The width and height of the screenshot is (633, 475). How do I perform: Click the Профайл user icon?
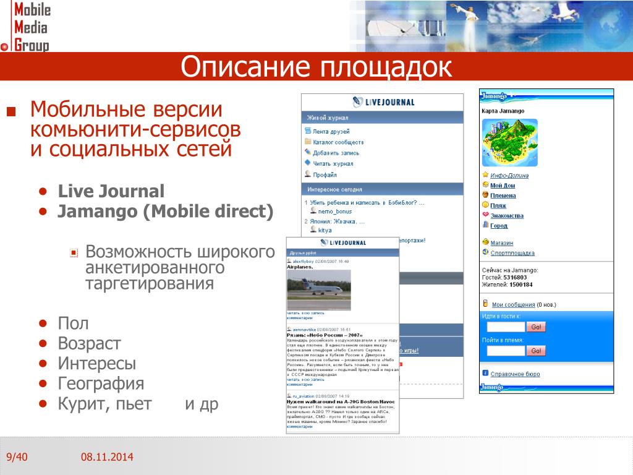point(308,174)
